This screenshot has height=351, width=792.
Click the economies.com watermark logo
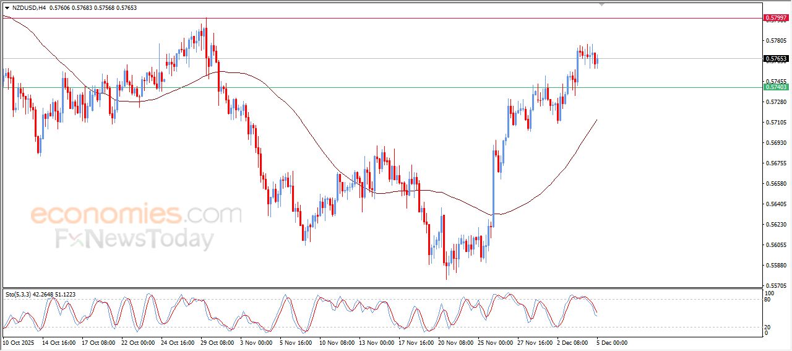[x=136, y=215]
